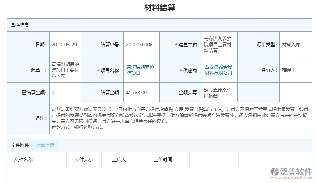The image size is (316, 183).
Task: Click the 项目名称 required field label
Action: pyautogui.click(x=109, y=70)
